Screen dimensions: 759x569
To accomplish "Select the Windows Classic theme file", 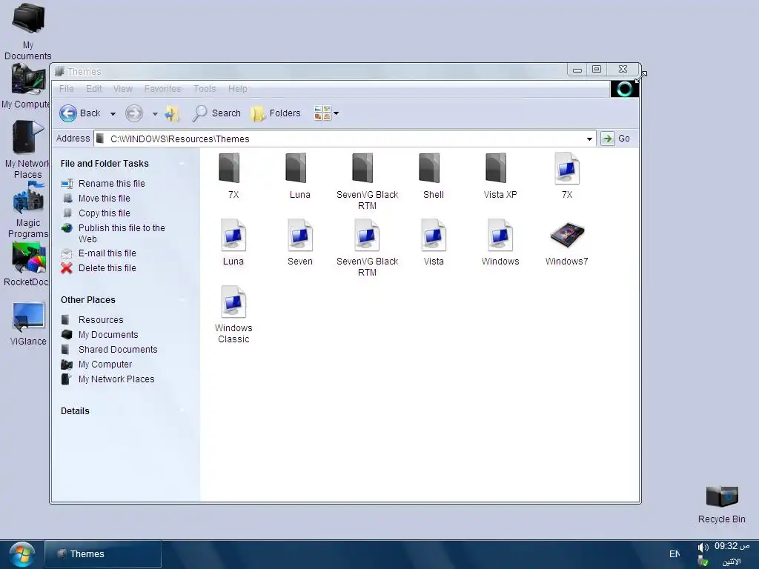I will 233,314.
